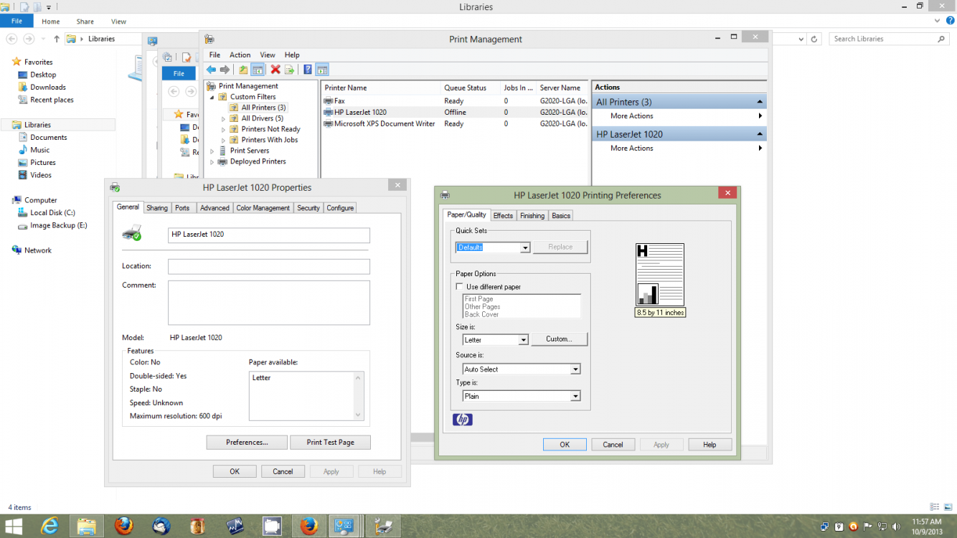
Task: Click the Action Center flag tray icon
Action: (866, 527)
